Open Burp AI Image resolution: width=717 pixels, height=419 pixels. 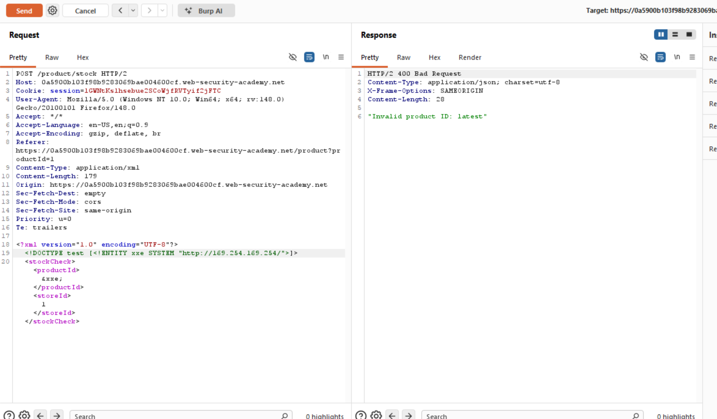tap(206, 11)
